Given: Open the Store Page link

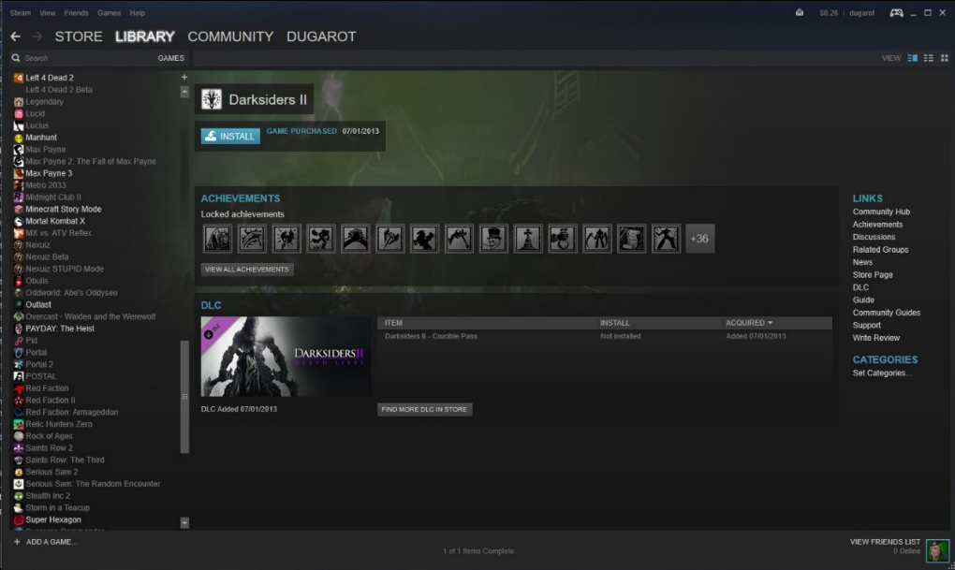Looking at the screenshot, I should 873,274.
